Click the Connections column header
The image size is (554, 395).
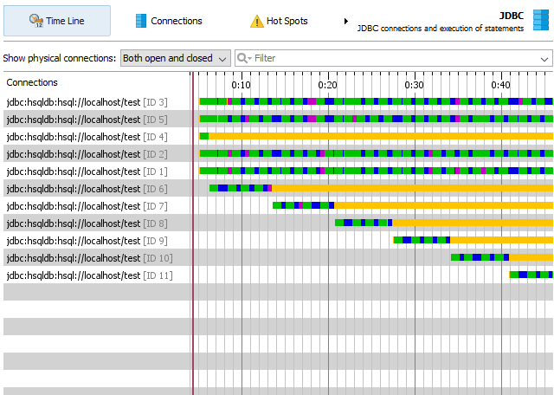(32, 83)
